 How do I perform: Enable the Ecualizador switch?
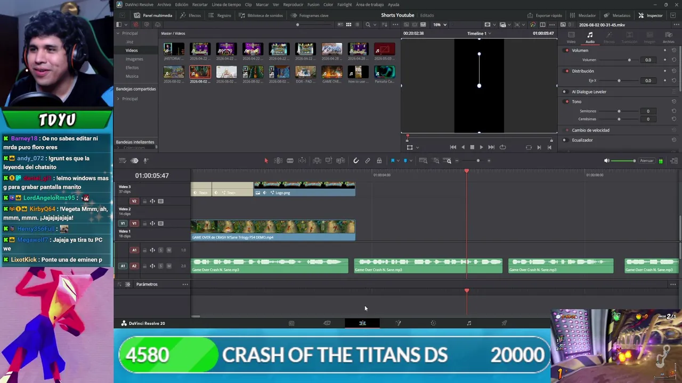tap(567, 140)
